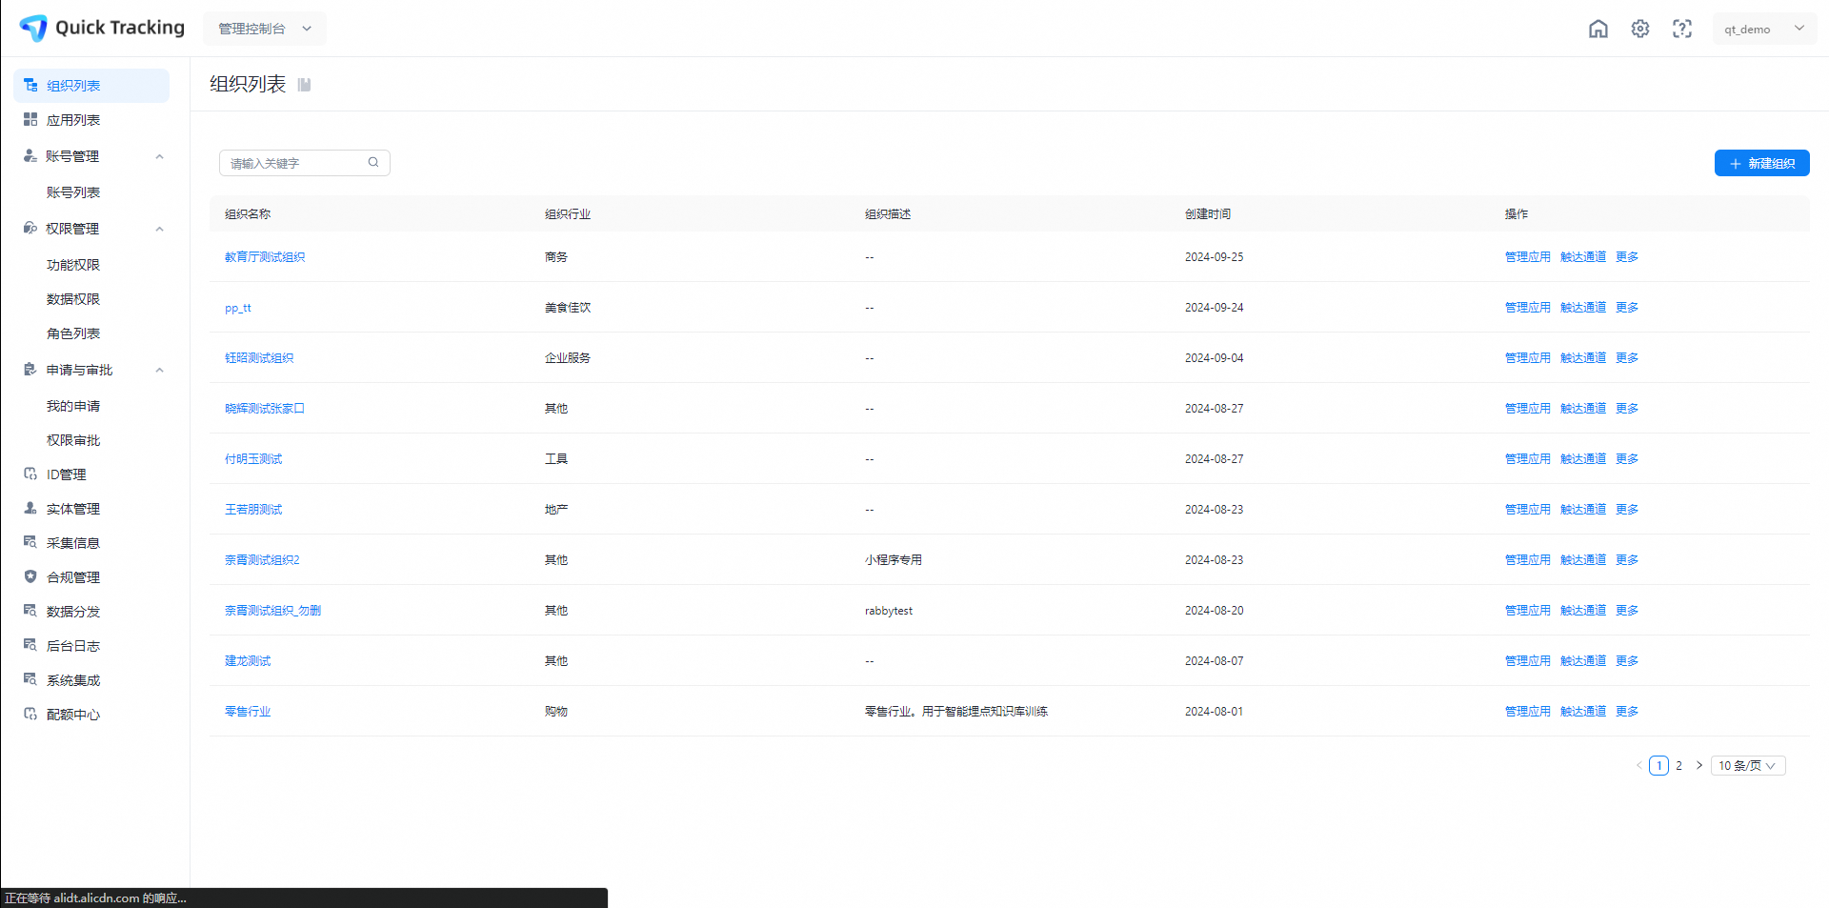This screenshot has width=1829, height=908.
Task: Open the 教育厅测试组织 organization link
Action: pyautogui.click(x=265, y=257)
